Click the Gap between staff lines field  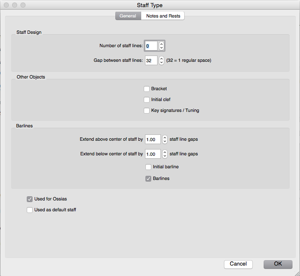click(151, 61)
